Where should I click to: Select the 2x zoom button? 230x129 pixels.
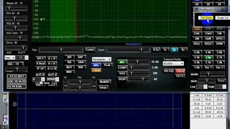click(174, 50)
